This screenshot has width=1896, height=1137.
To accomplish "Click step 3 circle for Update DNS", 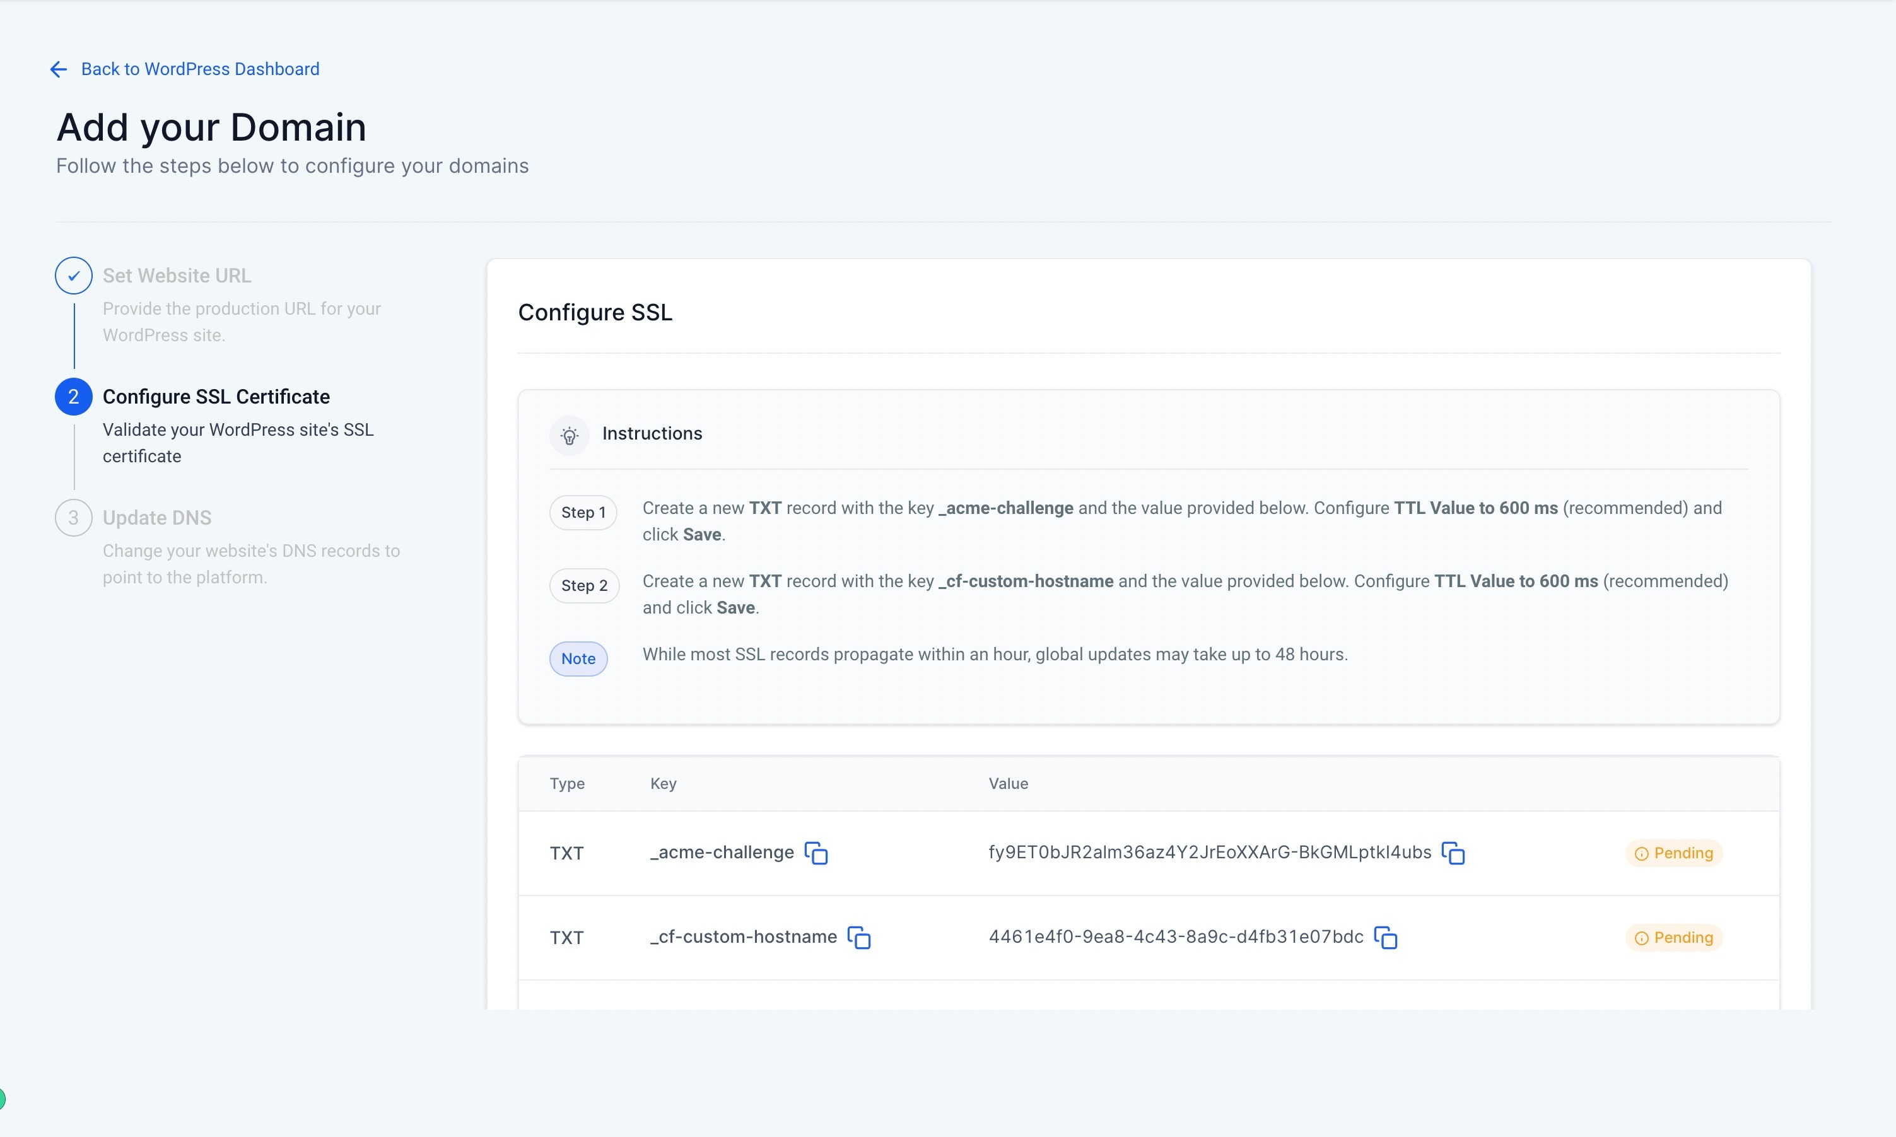I will 74,518.
